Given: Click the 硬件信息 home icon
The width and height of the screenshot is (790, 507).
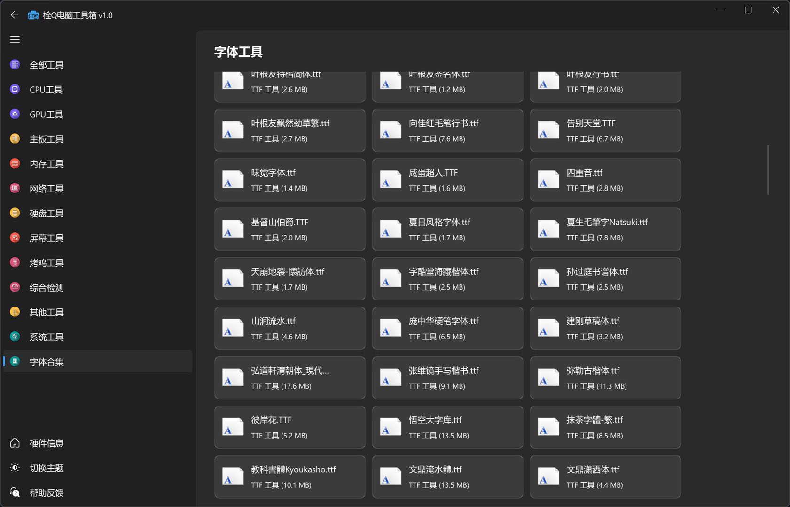Looking at the screenshot, I should tap(15, 443).
